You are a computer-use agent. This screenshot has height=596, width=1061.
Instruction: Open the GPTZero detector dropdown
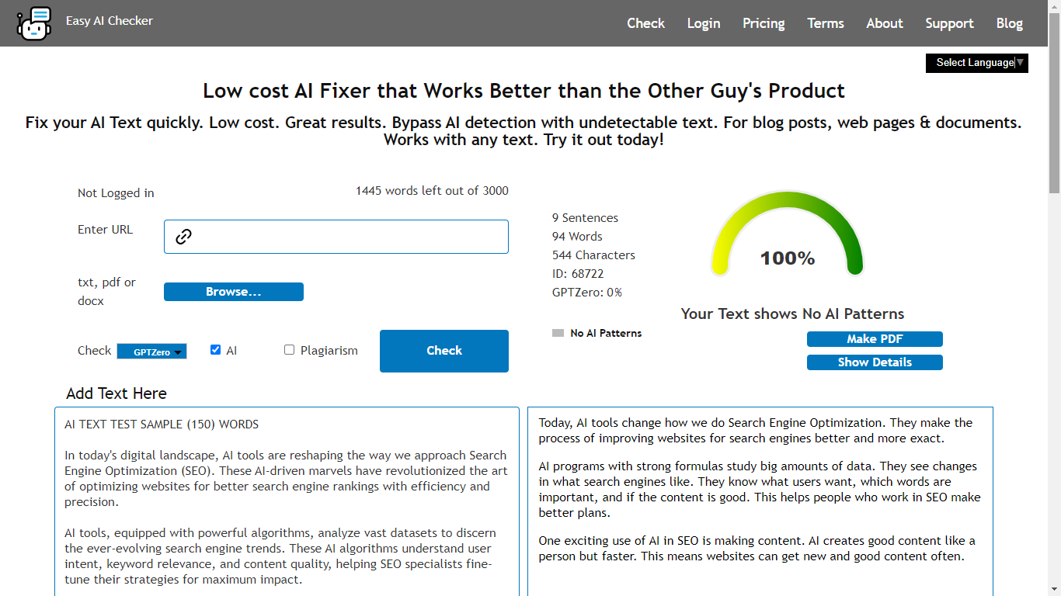click(151, 352)
